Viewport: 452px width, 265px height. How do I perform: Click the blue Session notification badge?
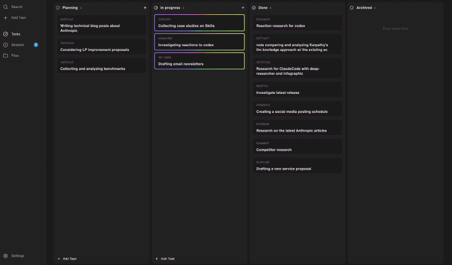[x=36, y=45]
